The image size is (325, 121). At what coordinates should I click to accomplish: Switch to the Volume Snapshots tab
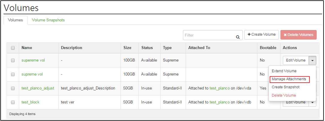coord(48,20)
